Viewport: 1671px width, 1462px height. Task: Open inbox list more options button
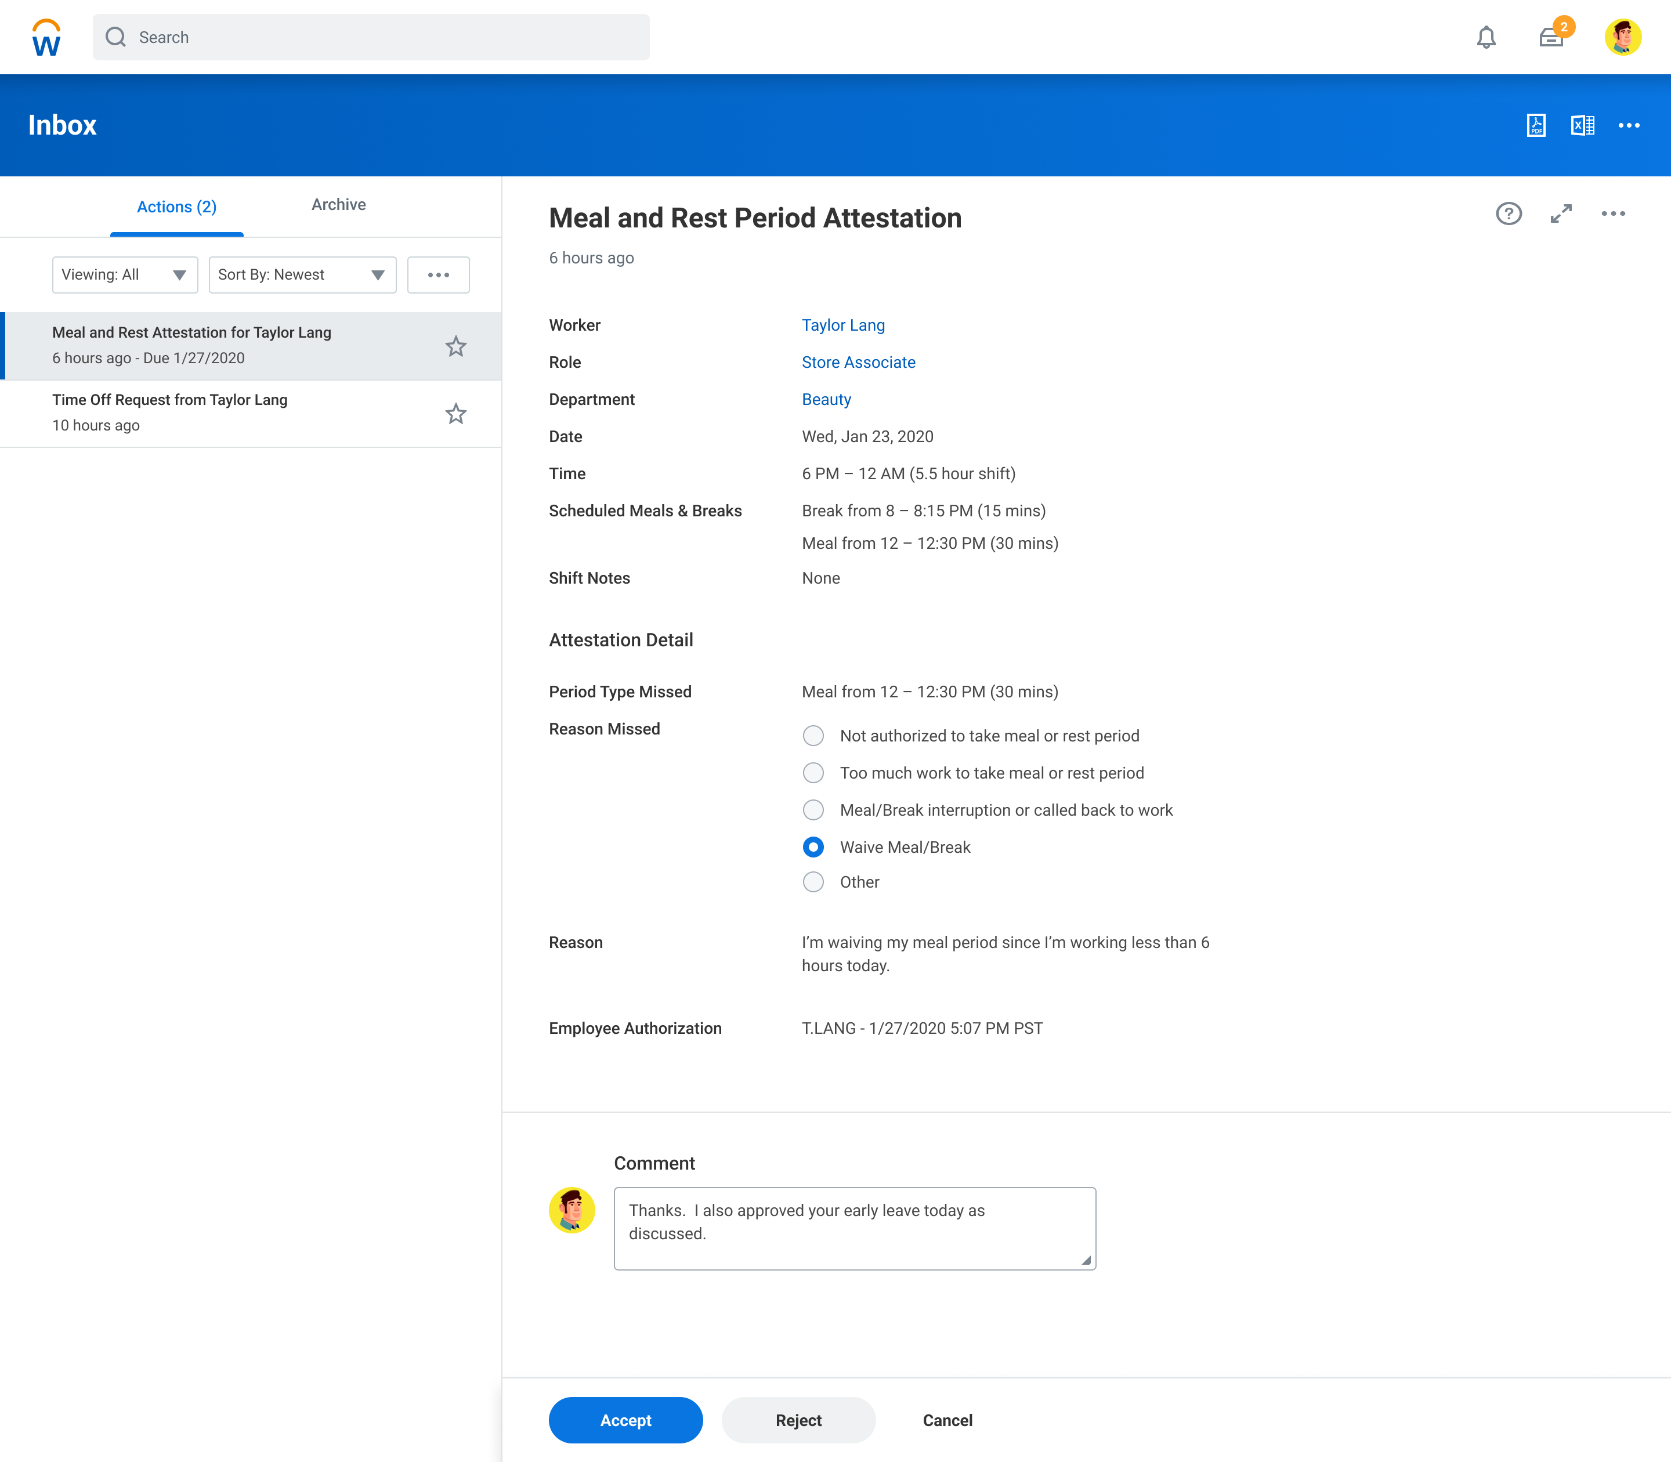[x=438, y=275]
